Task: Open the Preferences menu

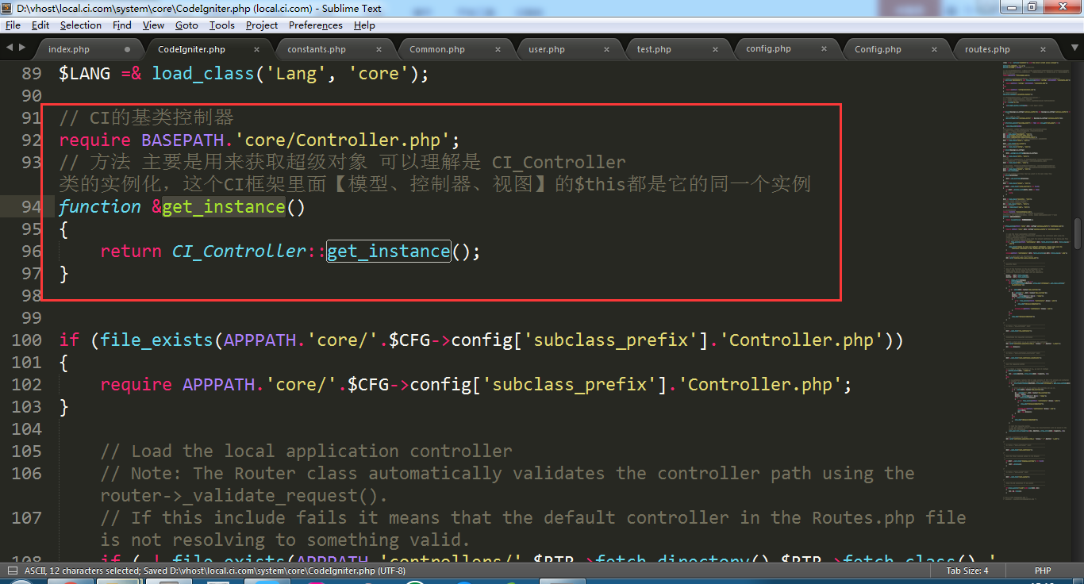Action: point(316,25)
